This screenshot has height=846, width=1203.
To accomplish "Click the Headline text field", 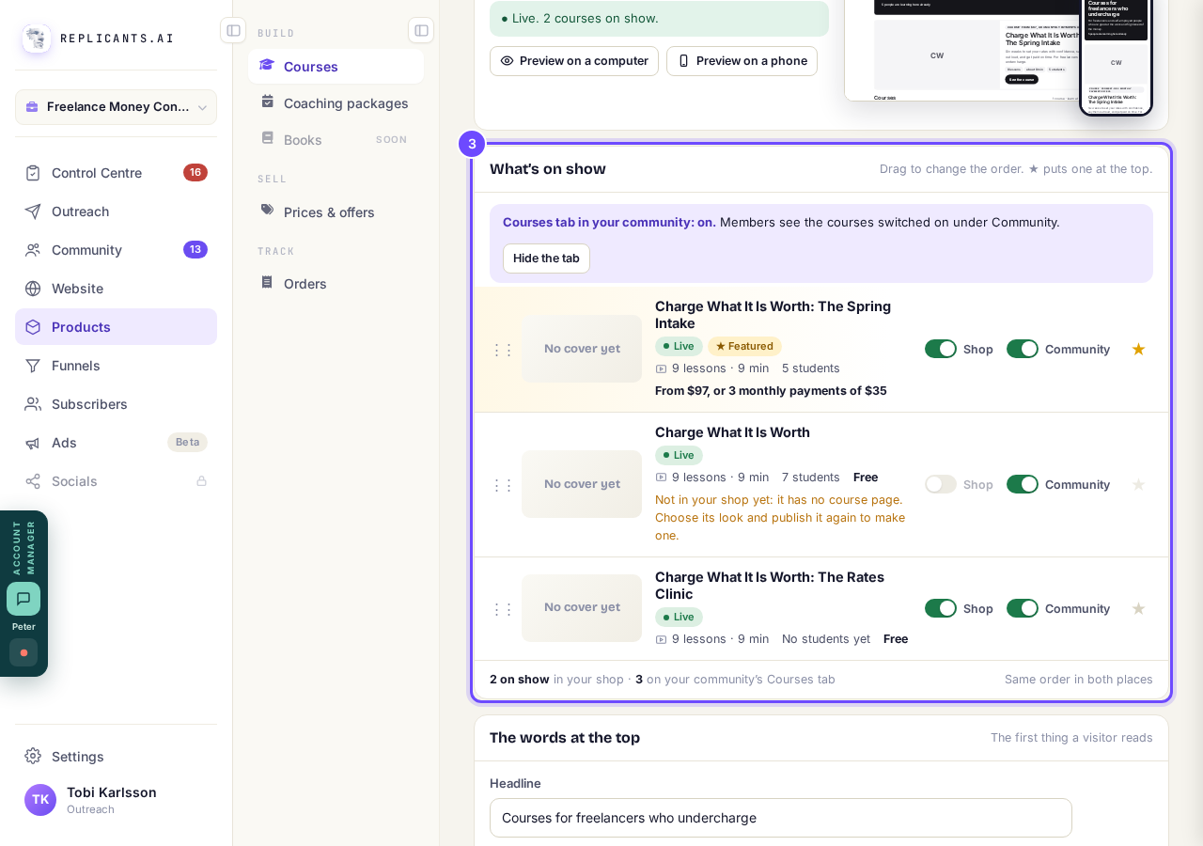I will pyautogui.click(x=781, y=818).
